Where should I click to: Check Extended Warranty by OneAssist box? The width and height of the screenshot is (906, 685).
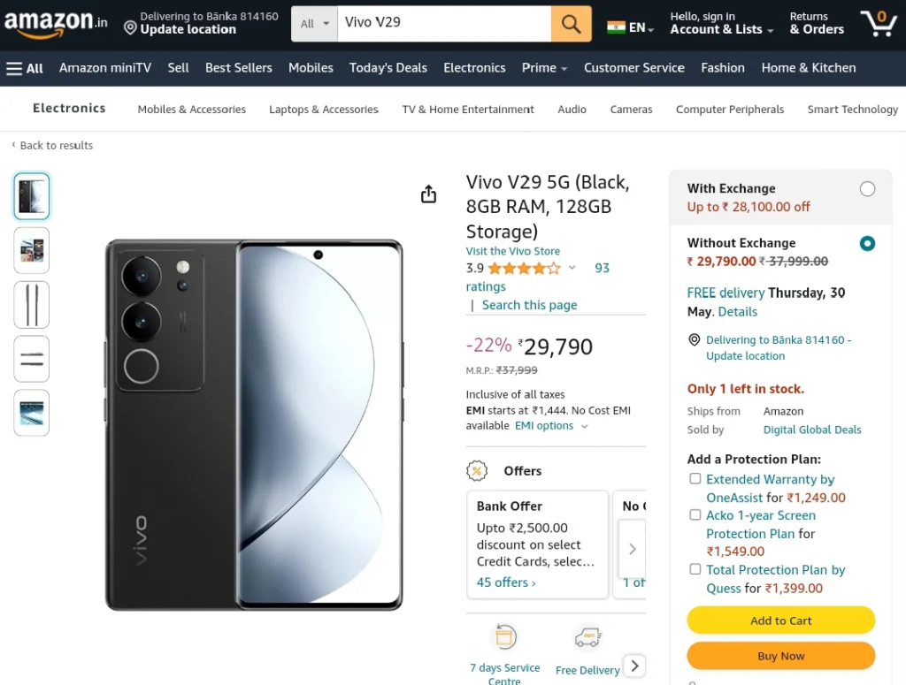coord(695,478)
